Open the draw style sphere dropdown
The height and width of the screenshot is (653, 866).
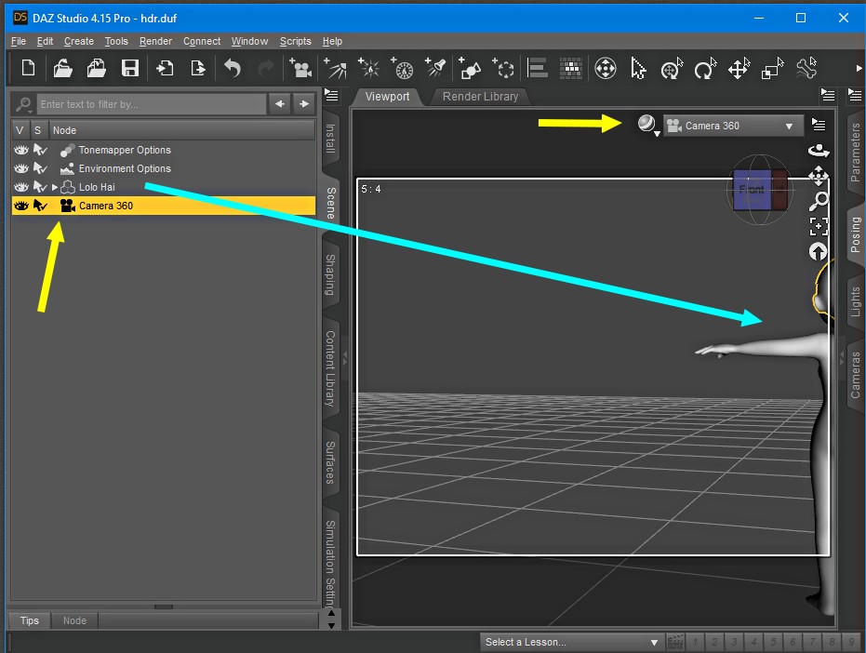click(x=647, y=126)
